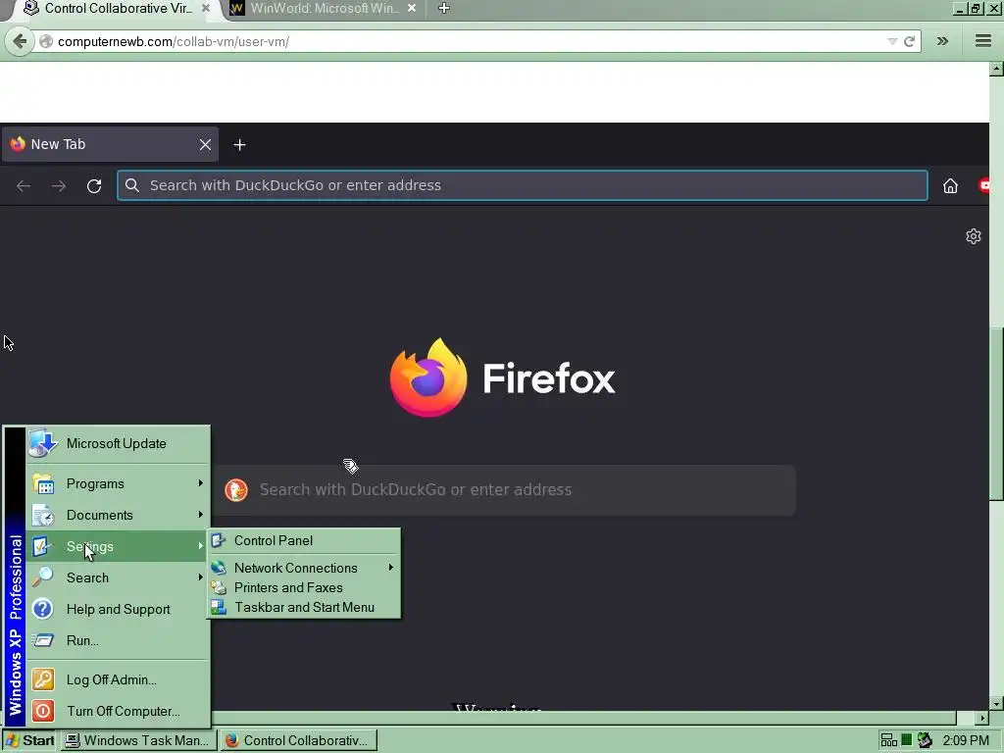Viewport: 1004px width, 753px height.
Task: Open new tab in outer browser
Action: coord(444,8)
